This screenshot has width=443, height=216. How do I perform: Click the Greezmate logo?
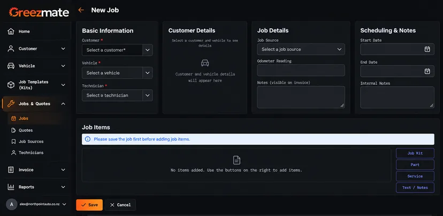39,12
